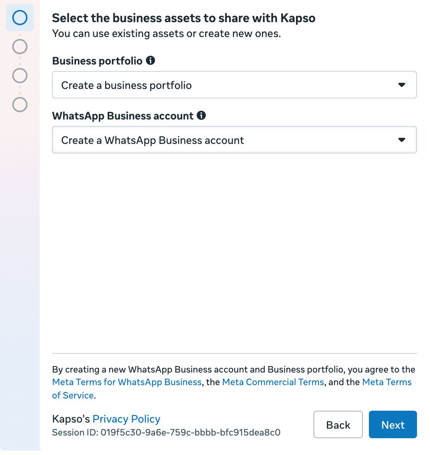The image size is (430, 455).
Task: Open the Create a business portfolio combo box
Action: click(x=234, y=85)
